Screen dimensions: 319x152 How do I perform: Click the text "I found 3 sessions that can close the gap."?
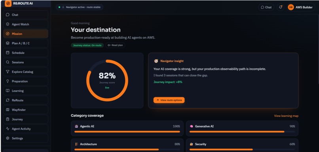(x=180, y=75)
